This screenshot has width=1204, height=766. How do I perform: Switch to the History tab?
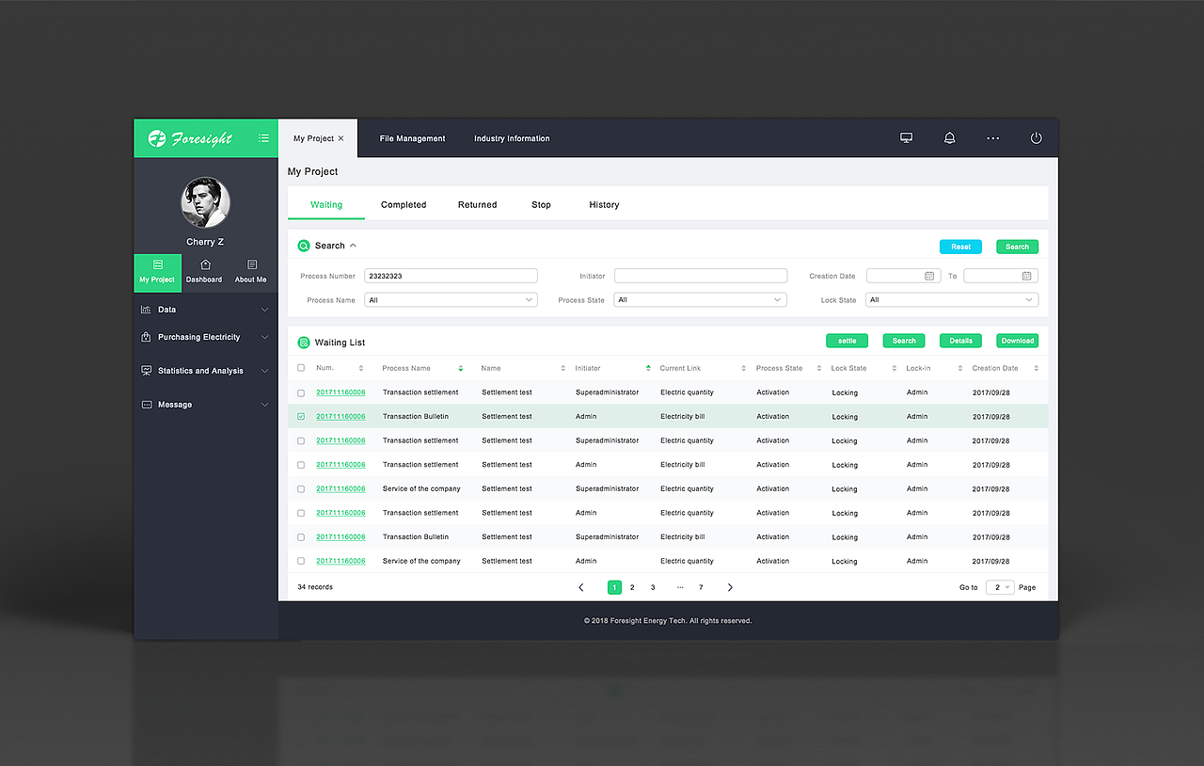(x=604, y=204)
